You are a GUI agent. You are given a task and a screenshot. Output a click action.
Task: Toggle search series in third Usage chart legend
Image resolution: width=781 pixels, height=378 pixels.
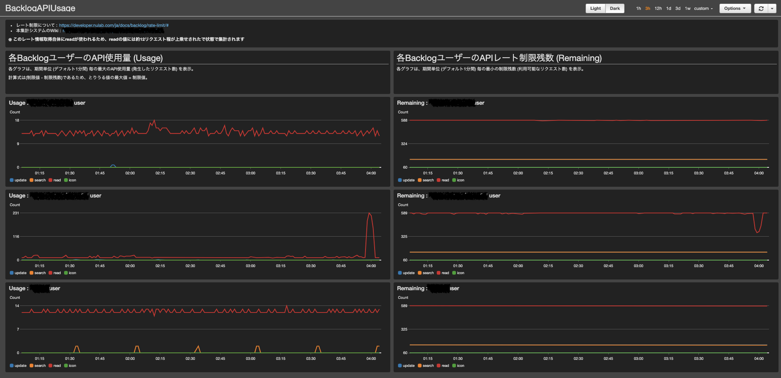38,366
